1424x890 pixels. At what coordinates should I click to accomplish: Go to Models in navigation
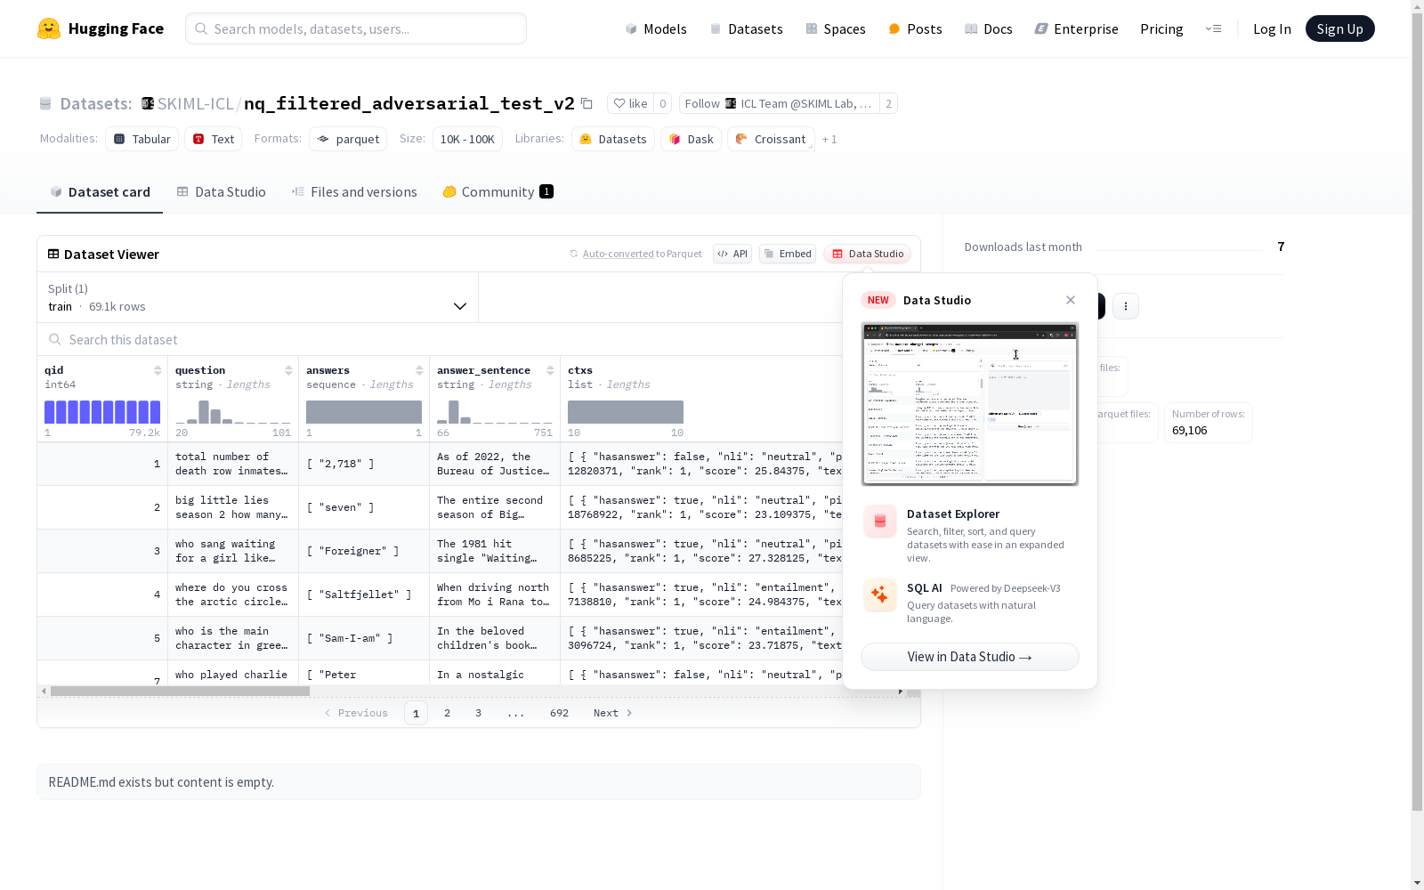pos(656,28)
